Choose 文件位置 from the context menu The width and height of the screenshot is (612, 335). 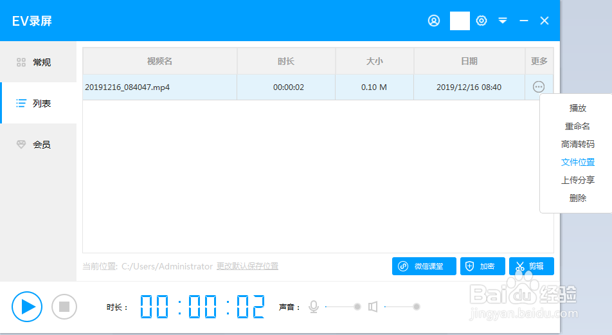[578, 162]
